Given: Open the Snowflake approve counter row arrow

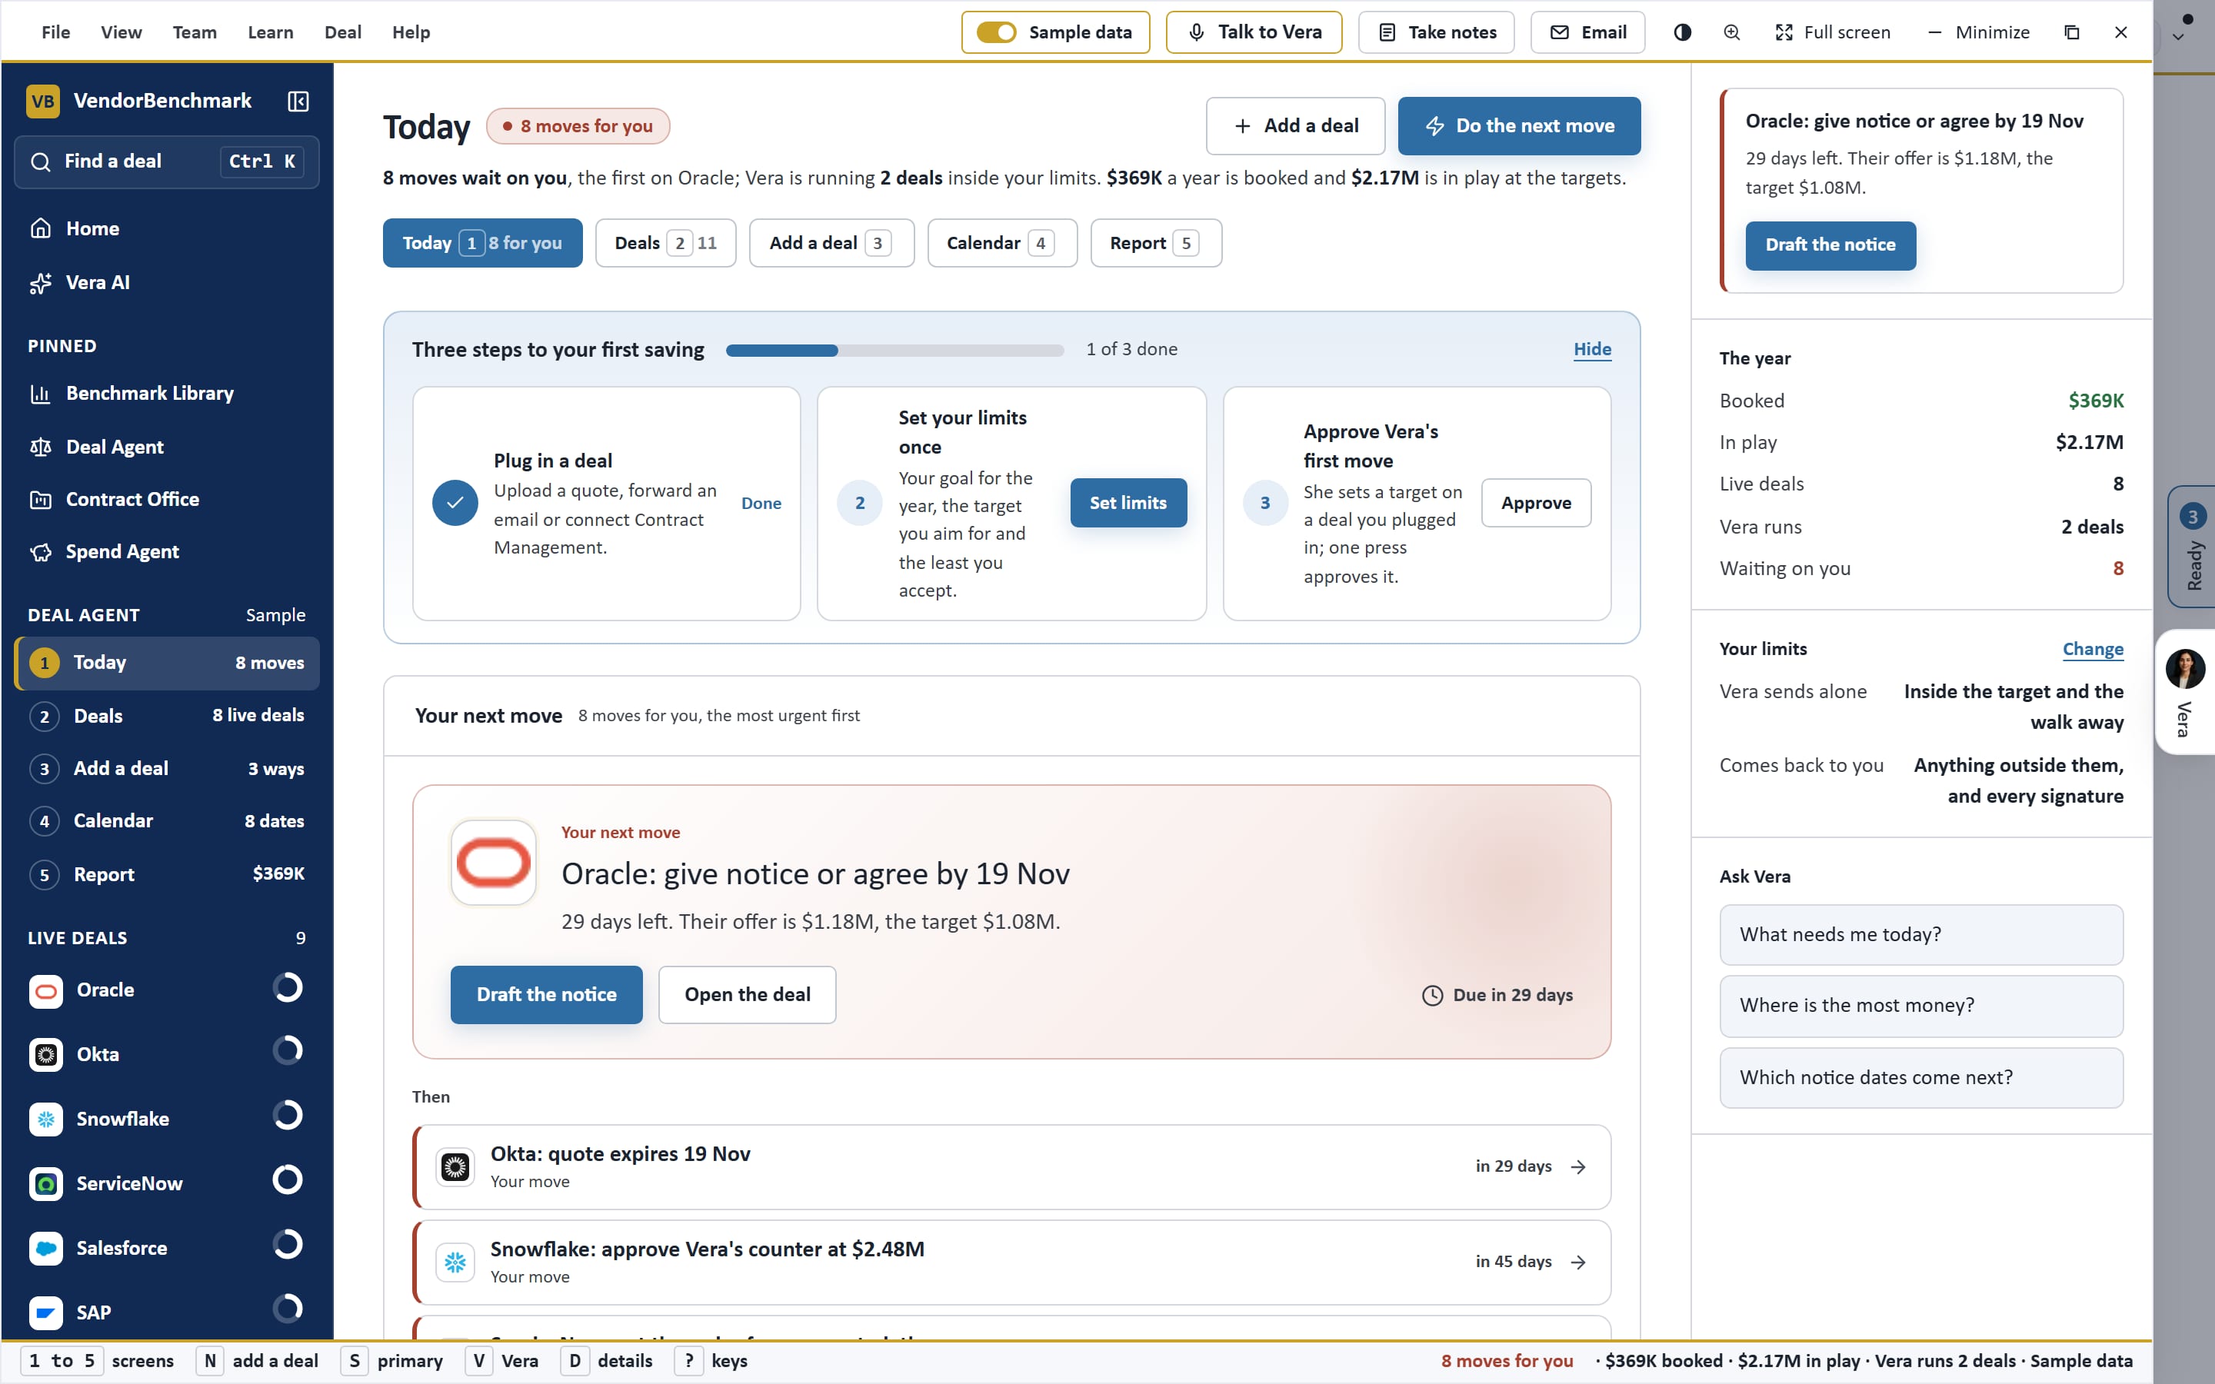Looking at the screenshot, I should tap(1578, 1261).
